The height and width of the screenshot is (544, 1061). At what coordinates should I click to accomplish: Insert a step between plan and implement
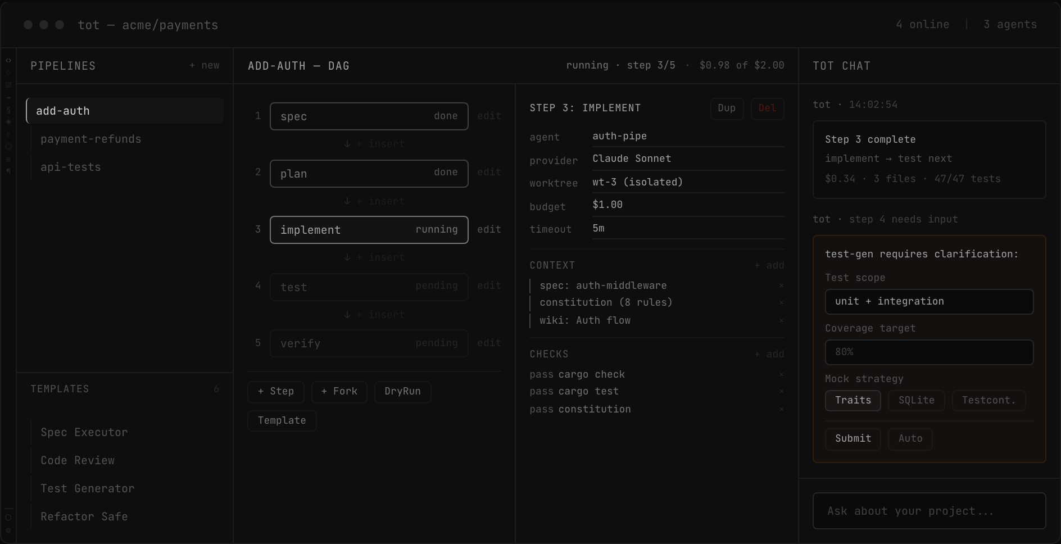coord(374,201)
